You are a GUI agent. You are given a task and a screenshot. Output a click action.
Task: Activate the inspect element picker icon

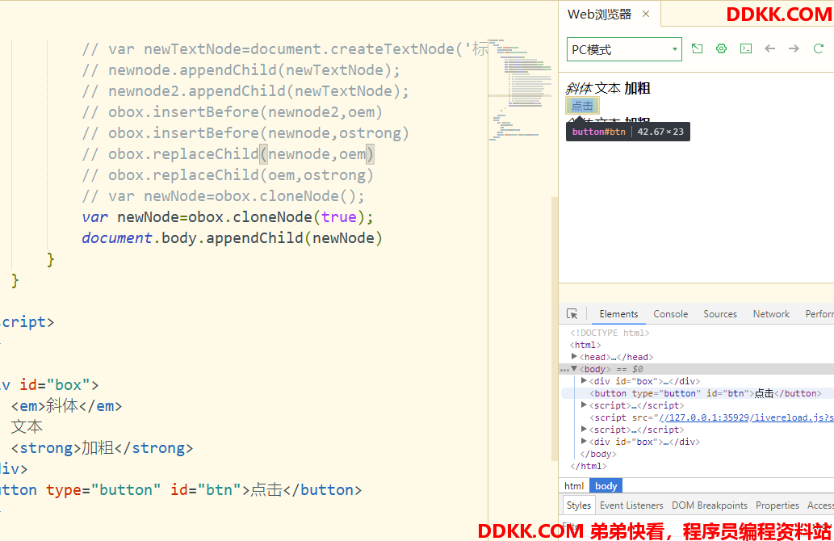click(572, 314)
